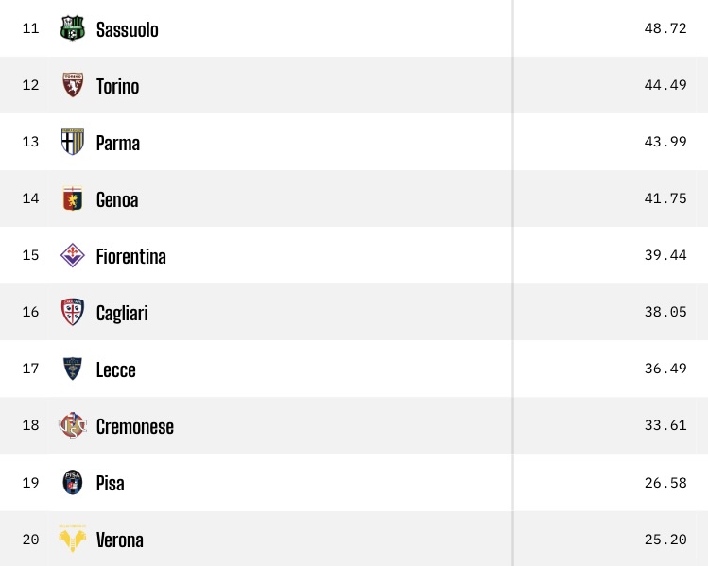Select the Parma team name
This screenshot has width=708, height=566.
[x=118, y=143]
